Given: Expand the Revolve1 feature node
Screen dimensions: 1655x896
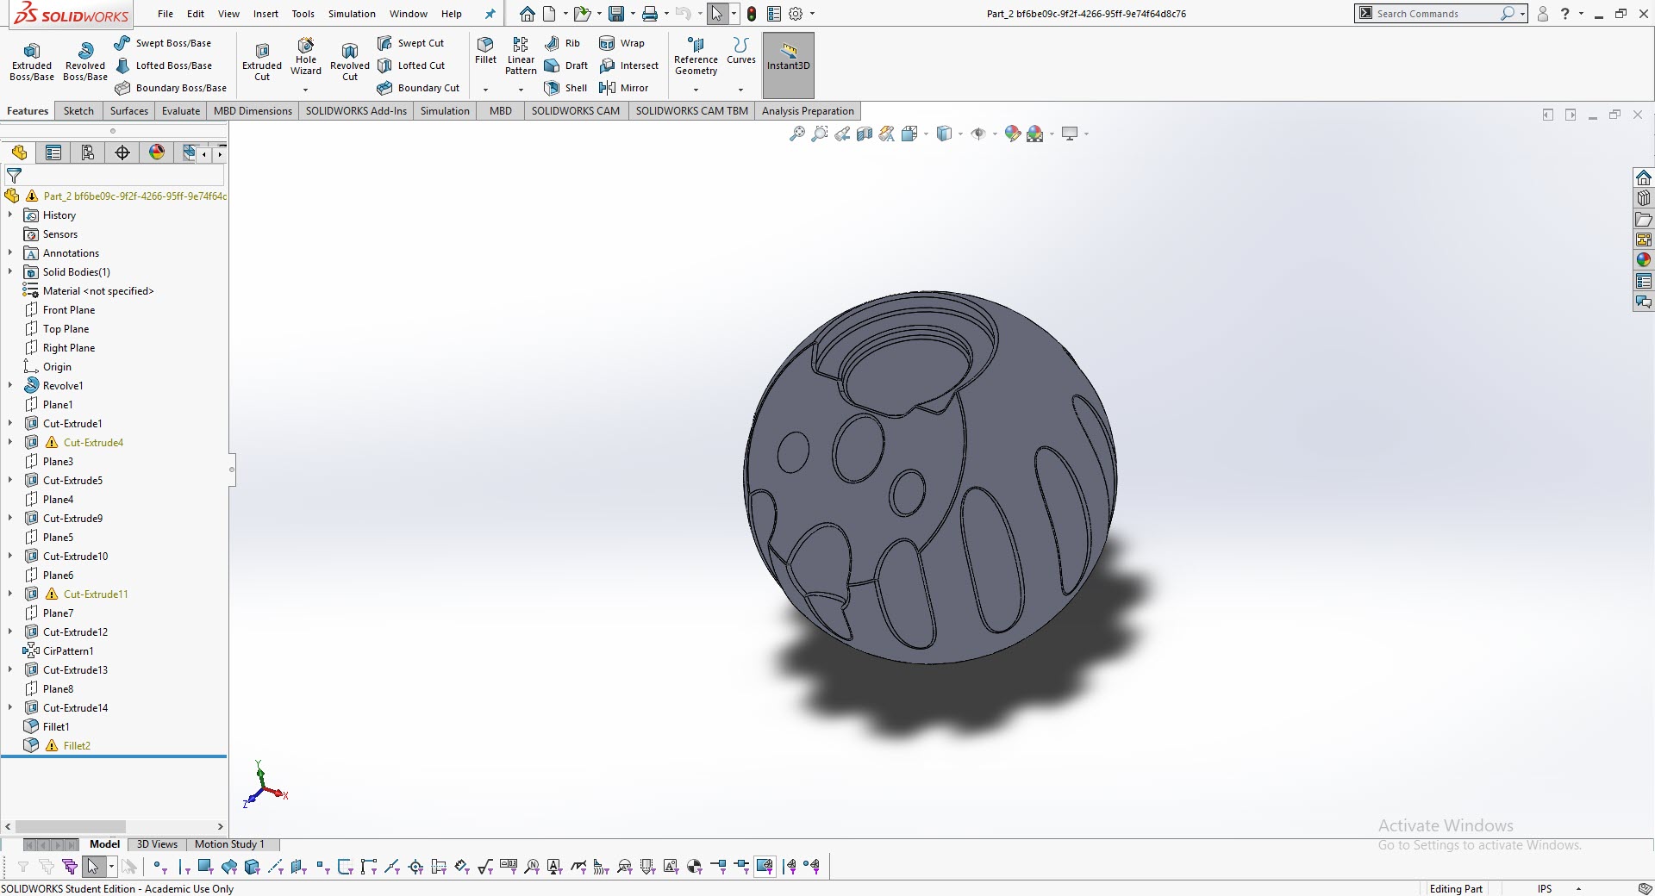Looking at the screenshot, I should tap(10, 385).
